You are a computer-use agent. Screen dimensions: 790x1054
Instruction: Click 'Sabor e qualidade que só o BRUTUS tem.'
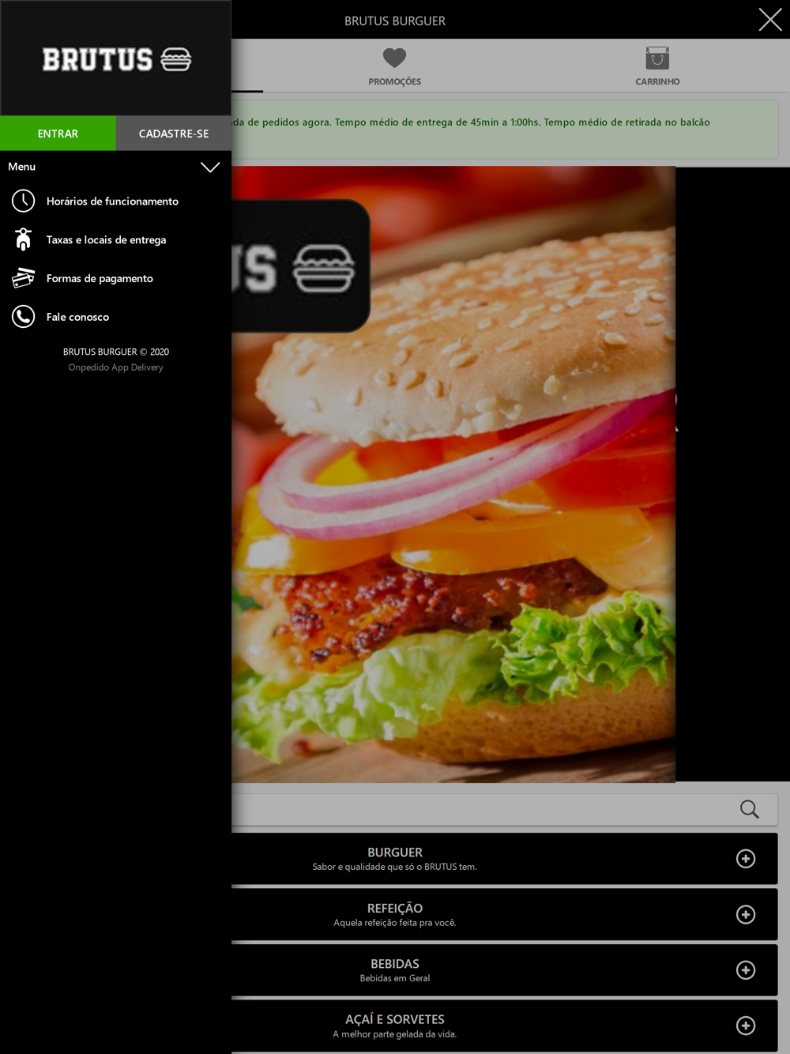[395, 867]
